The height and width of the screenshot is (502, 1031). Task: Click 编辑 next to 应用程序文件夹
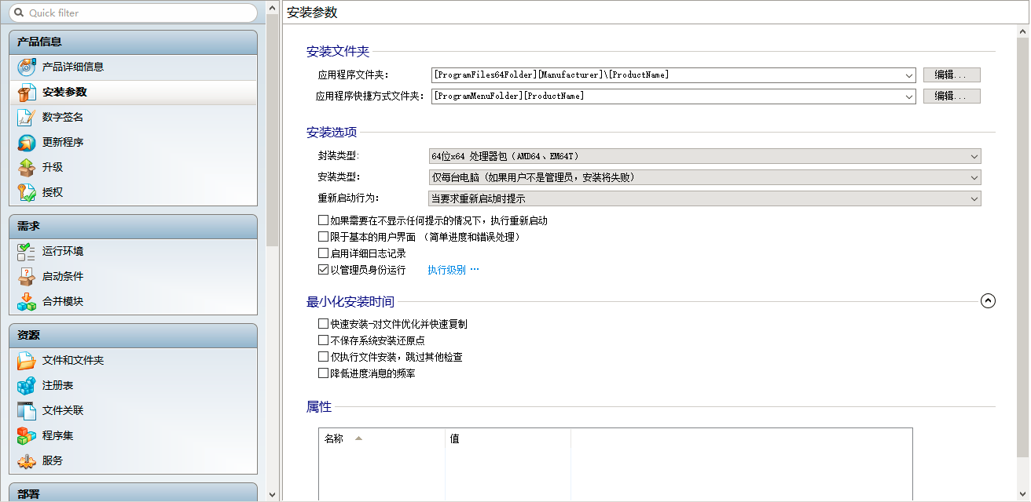pyautogui.click(x=951, y=75)
